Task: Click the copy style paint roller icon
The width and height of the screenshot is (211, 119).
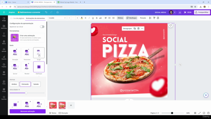Action: tap(154, 18)
